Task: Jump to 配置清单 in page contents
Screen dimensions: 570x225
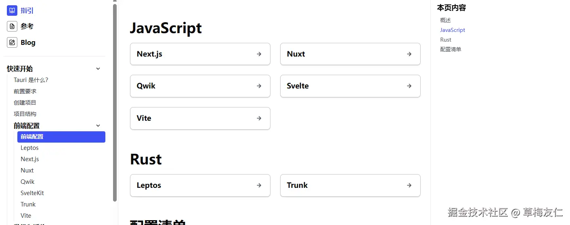Action: pos(451,49)
